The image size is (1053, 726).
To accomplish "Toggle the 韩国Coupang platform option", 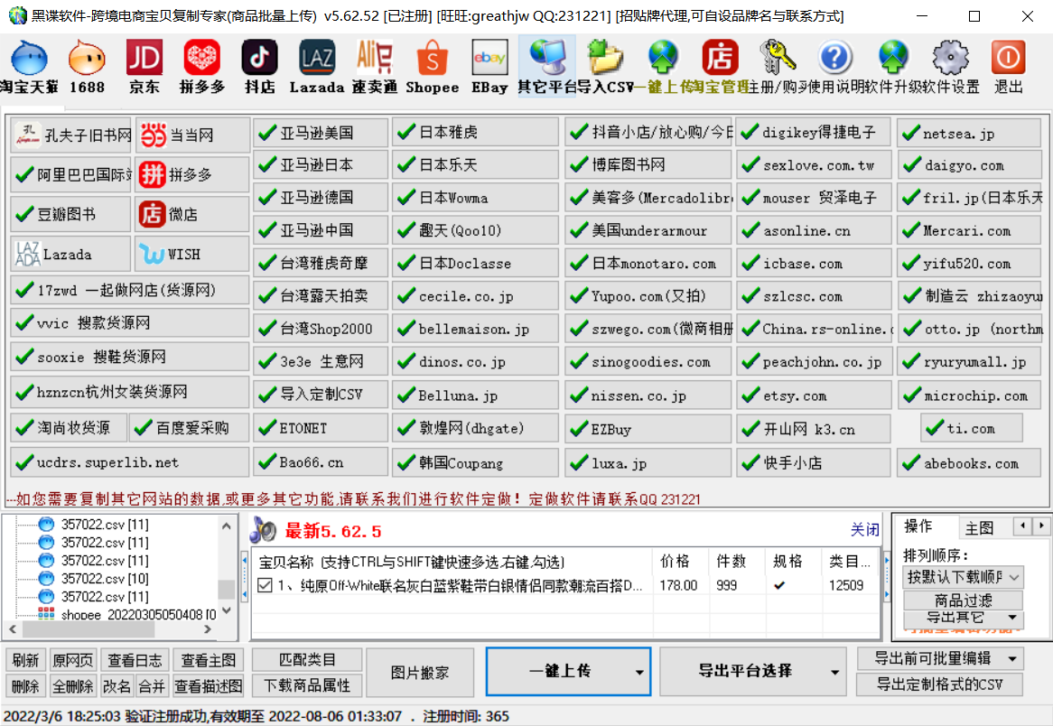I will [475, 462].
